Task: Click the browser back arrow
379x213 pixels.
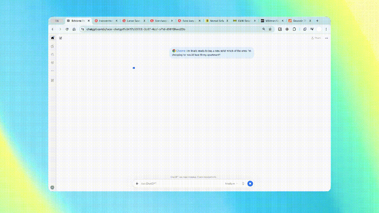Action: point(53,29)
